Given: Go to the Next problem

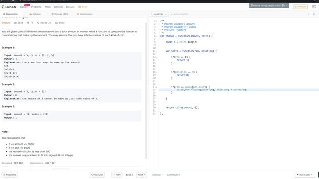Looking at the screenshot, I should 141,175.
